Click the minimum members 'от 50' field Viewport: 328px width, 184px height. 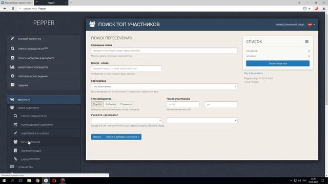click(183, 104)
